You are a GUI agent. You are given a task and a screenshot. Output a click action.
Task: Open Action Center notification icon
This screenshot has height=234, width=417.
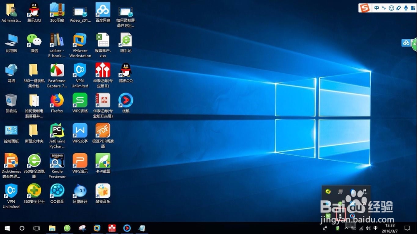(x=407, y=228)
